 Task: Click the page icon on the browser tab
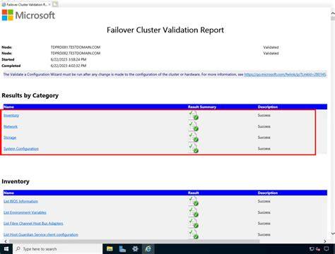(x=4, y=4)
